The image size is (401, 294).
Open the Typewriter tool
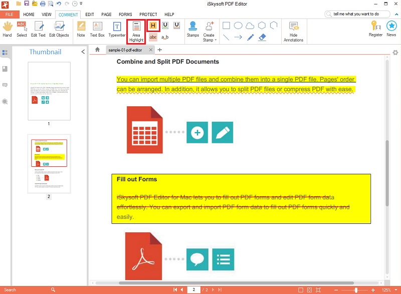117,31
